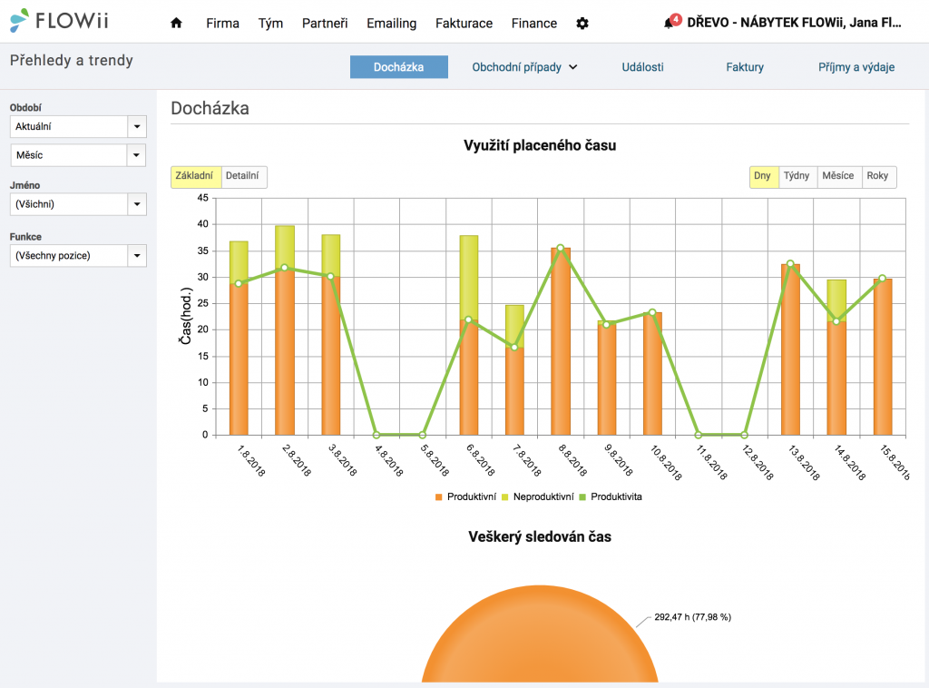This screenshot has width=929, height=688.
Task: Group chart by Týdny
Action: pos(797,177)
